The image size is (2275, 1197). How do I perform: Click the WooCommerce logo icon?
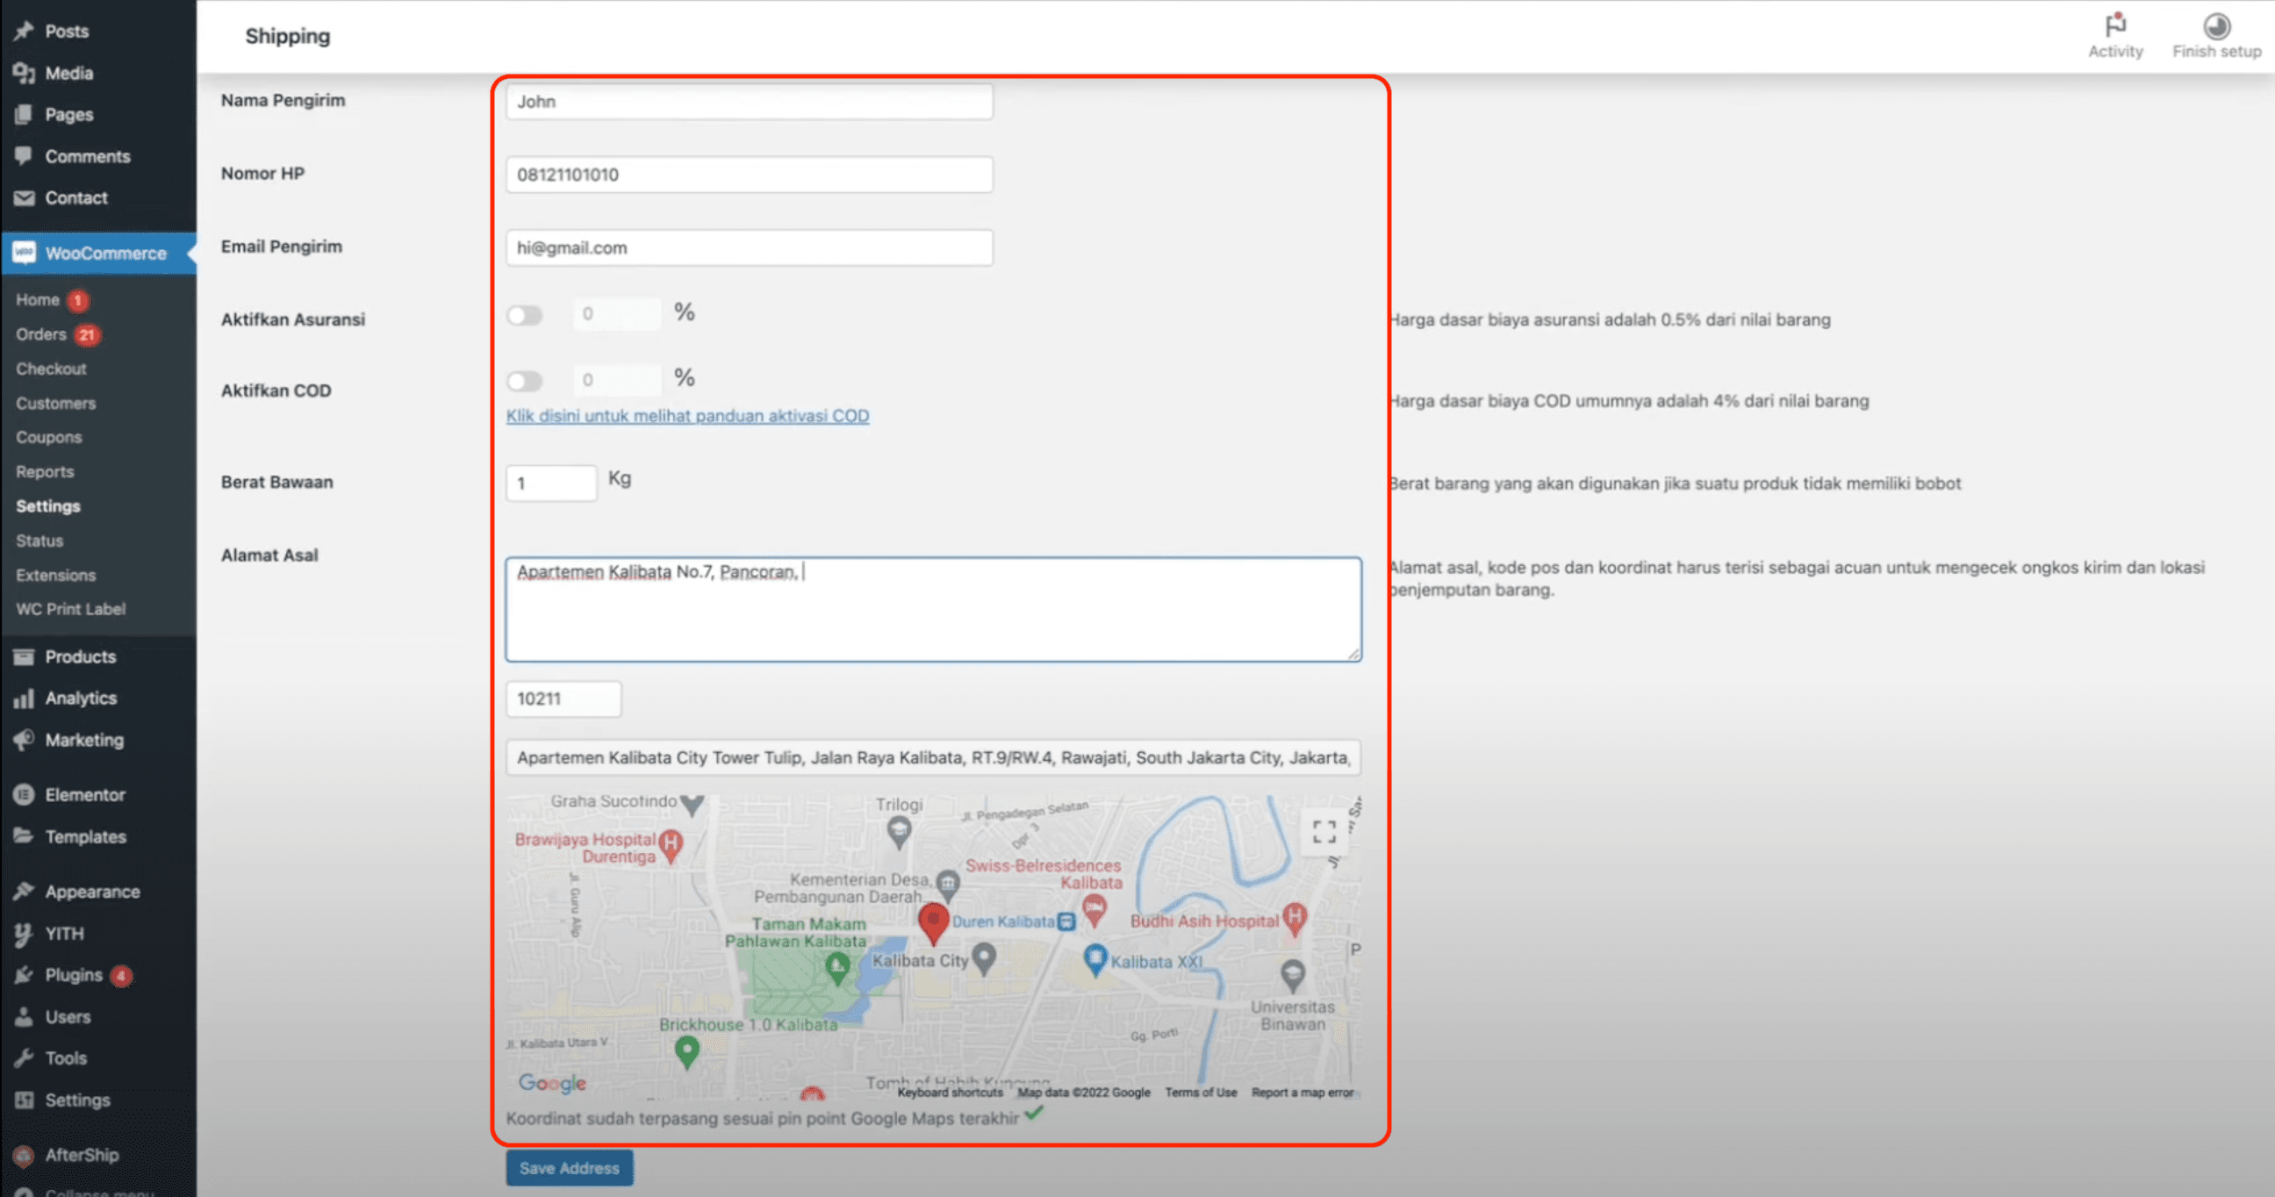coord(24,254)
